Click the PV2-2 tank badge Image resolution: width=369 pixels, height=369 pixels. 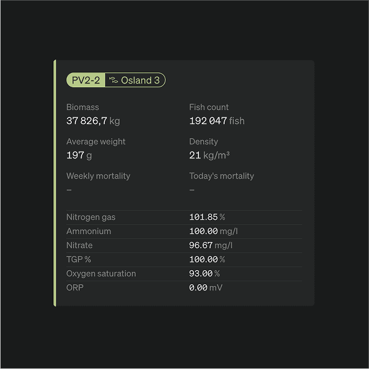point(85,80)
